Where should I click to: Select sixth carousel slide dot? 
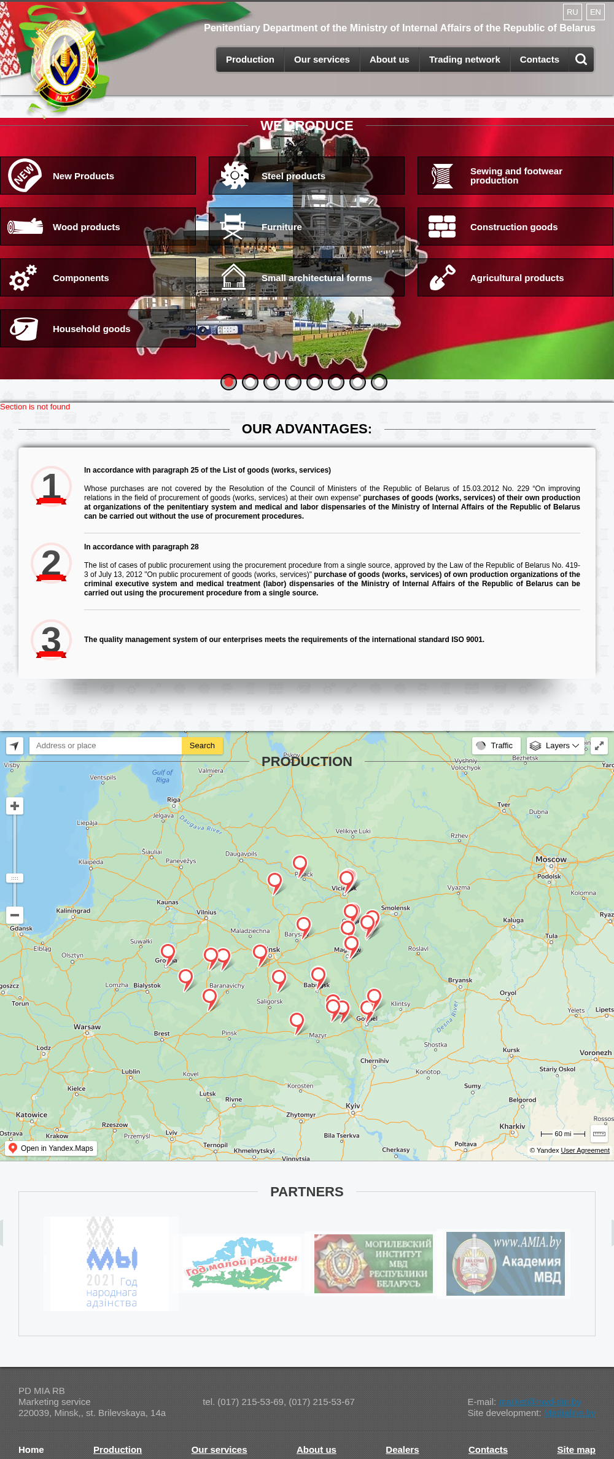(x=336, y=382)
